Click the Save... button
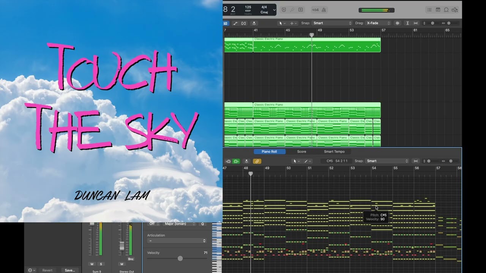 (x=70, y=270)
